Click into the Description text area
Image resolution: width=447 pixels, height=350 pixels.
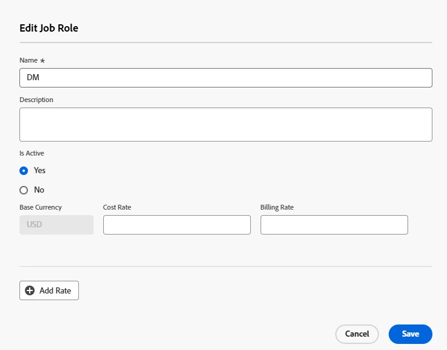225,125
